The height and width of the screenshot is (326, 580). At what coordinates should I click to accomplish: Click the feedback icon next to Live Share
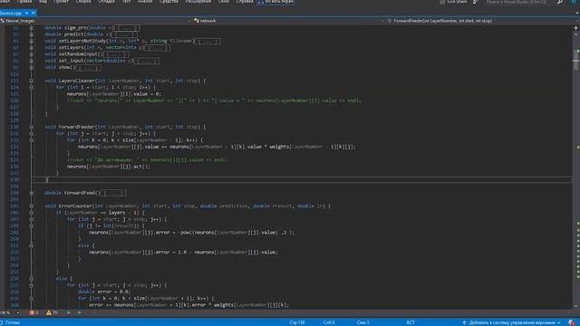click(476, 2)
